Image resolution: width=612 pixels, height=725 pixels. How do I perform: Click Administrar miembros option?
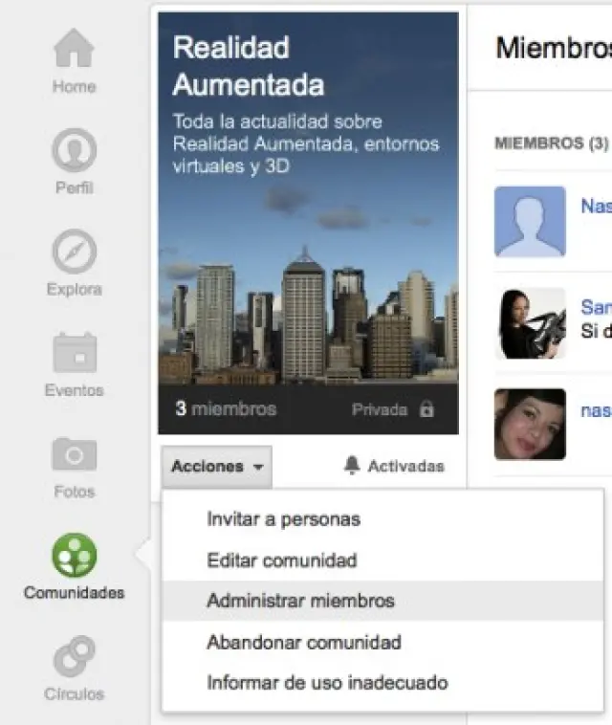(300, 602)
